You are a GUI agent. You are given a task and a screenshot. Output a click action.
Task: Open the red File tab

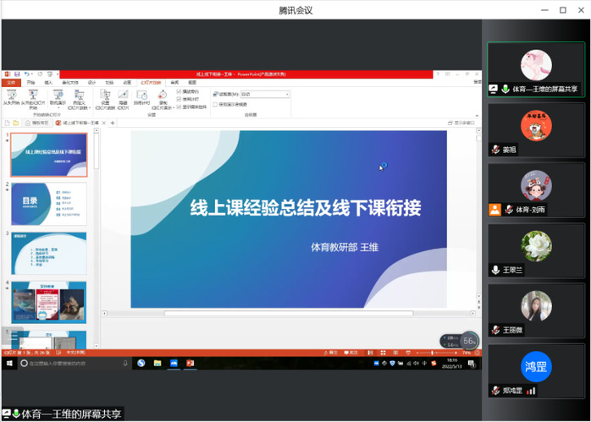[11, 83]
